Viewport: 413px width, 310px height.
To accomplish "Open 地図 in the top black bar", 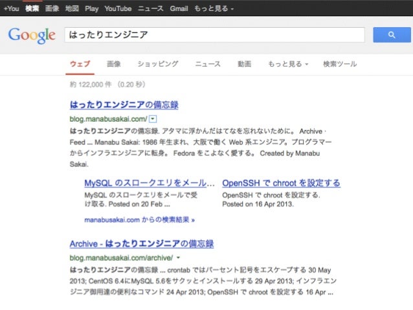I will [72, 8].
